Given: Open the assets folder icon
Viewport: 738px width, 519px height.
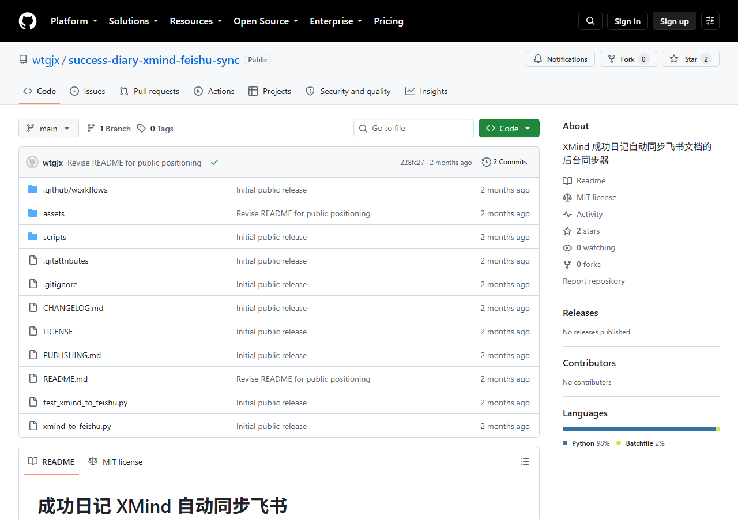Looking at the screenshot, I should pos(33,213).
